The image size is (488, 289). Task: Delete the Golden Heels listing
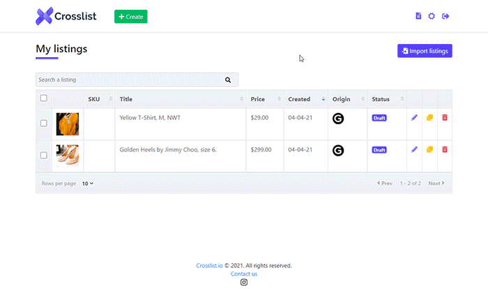[445, 149]
